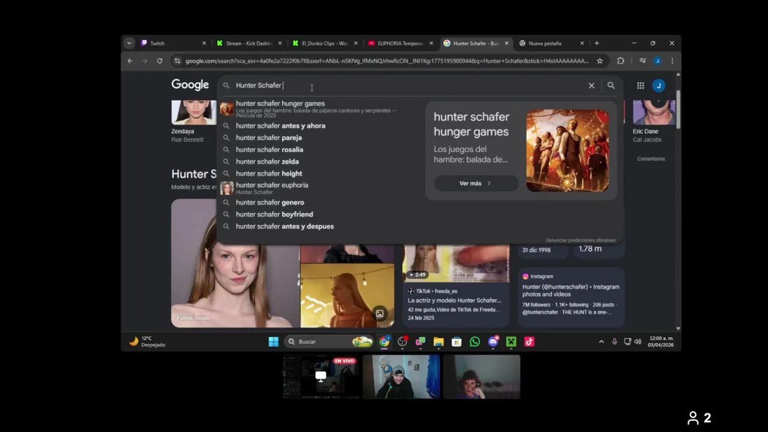Image resolution: width=768 pixels, height=432 pixels.
Task: Click the Zendaya Rue Bennett cast card
Action: point(194,122)
